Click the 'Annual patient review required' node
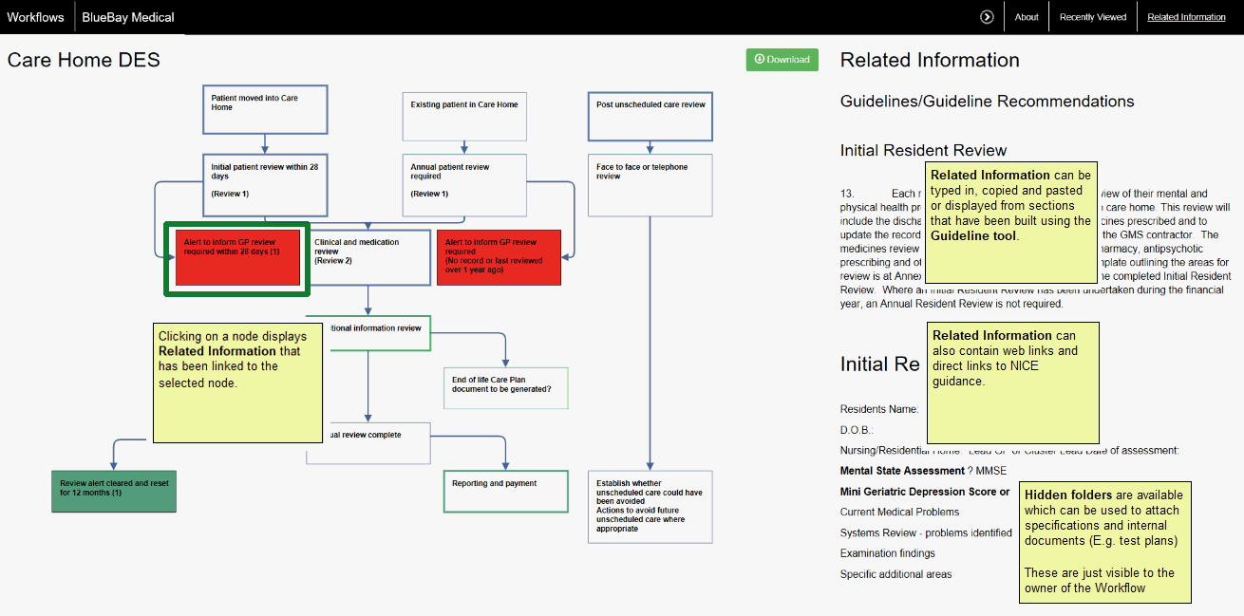Viewport: 1244px width, 616px height. pos(464,184)
